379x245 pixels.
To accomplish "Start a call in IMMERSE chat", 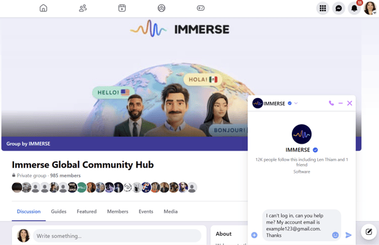I will (x=331, y=103).
